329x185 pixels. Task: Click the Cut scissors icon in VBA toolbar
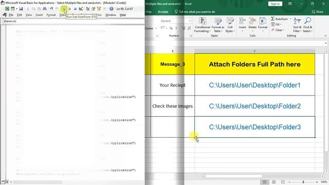[x=28, y=9]
